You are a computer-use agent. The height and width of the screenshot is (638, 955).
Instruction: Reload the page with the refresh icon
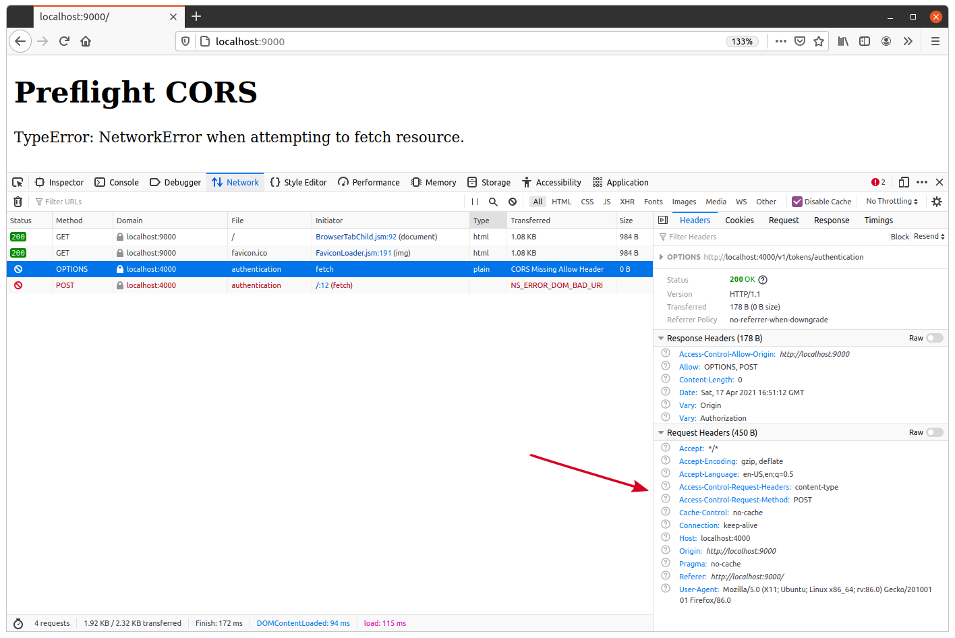64,41
